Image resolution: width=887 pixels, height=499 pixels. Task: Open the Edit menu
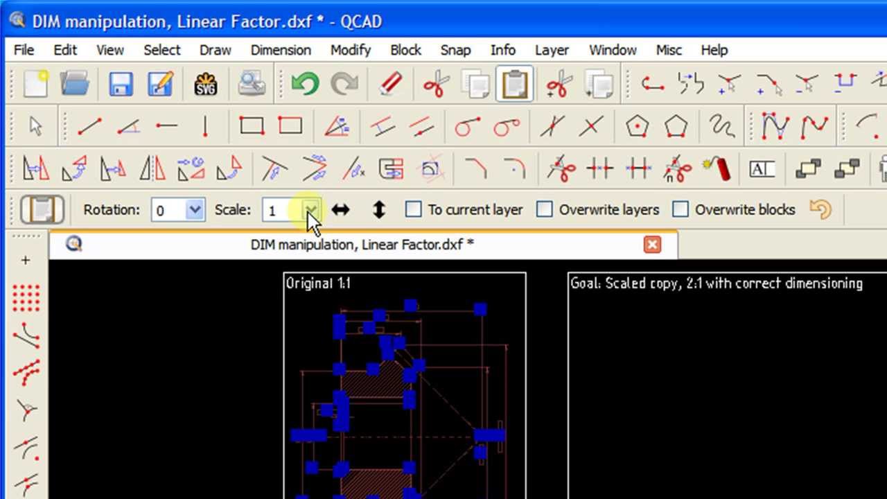click(65, 50)
